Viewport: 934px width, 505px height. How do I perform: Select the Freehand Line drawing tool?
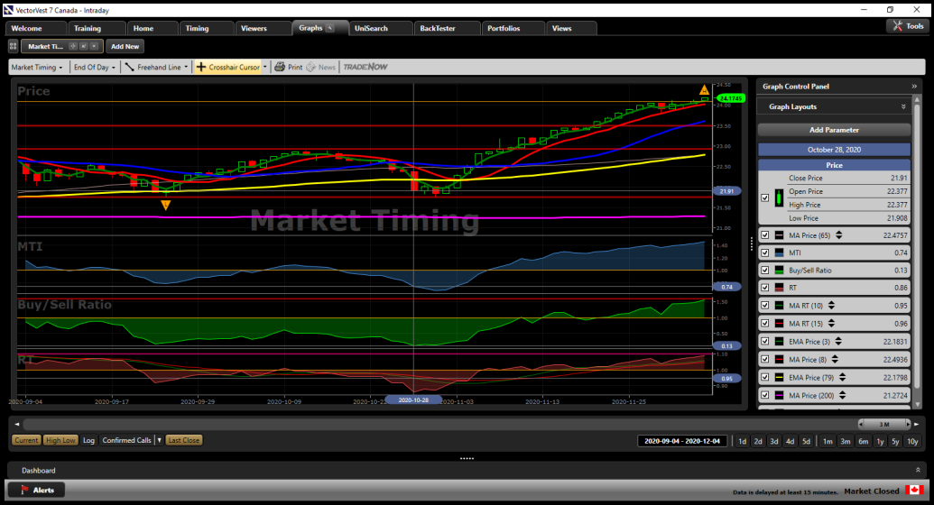tap(153, 68)
